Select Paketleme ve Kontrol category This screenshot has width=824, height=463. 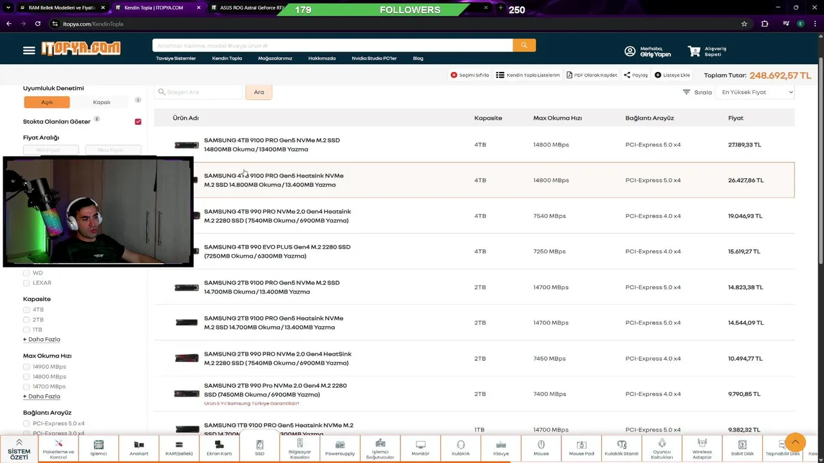tap(59, 449)
